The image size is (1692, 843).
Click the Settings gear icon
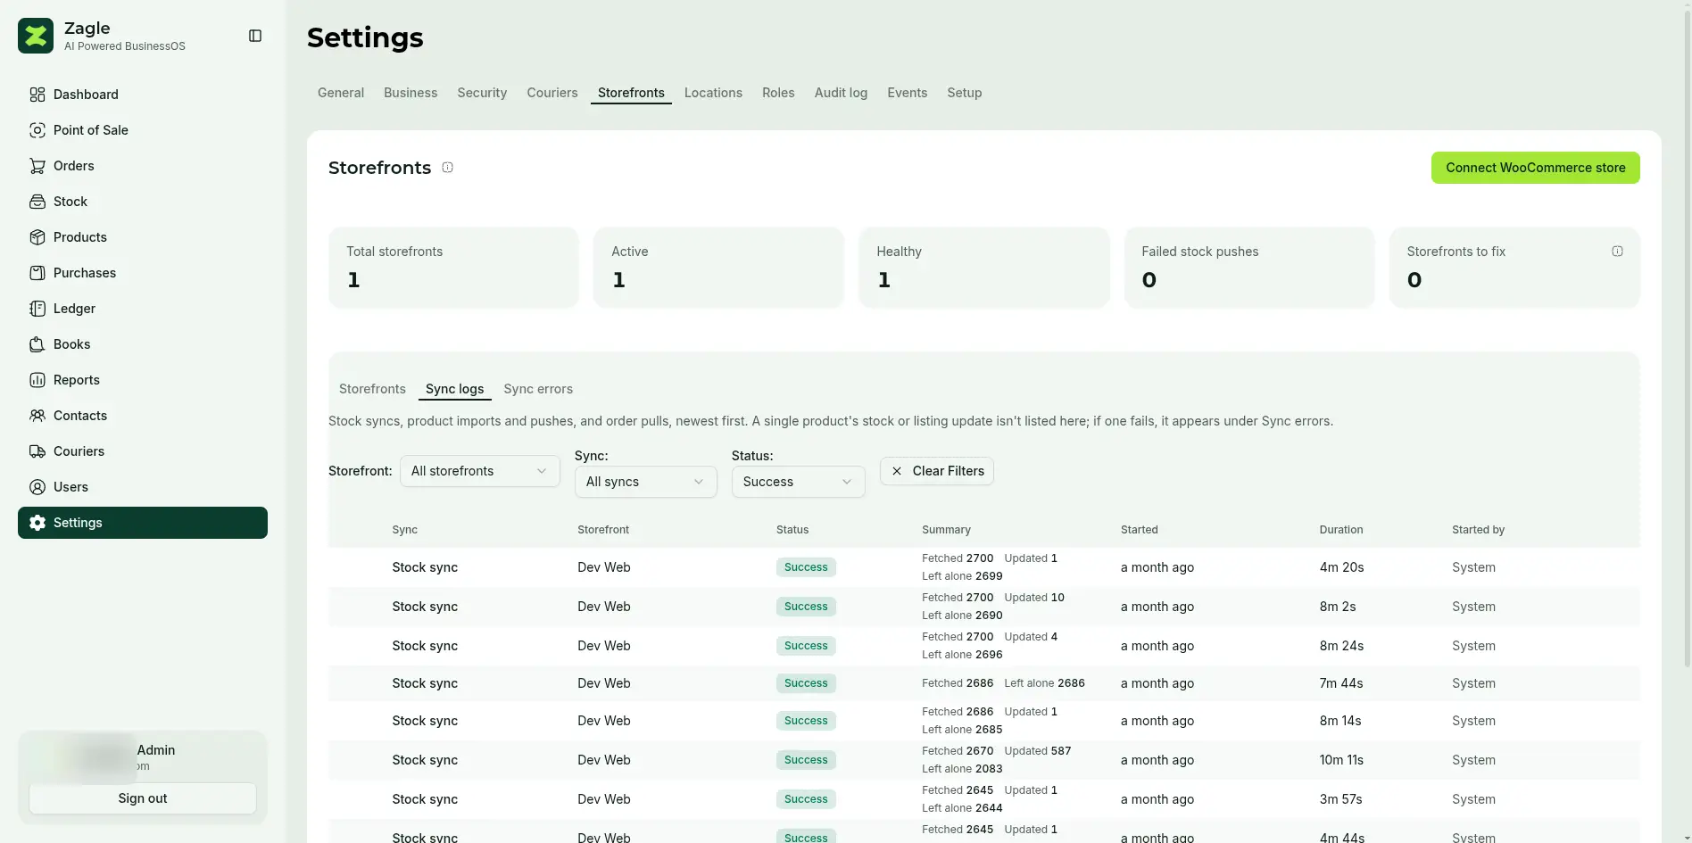point(37,523)
